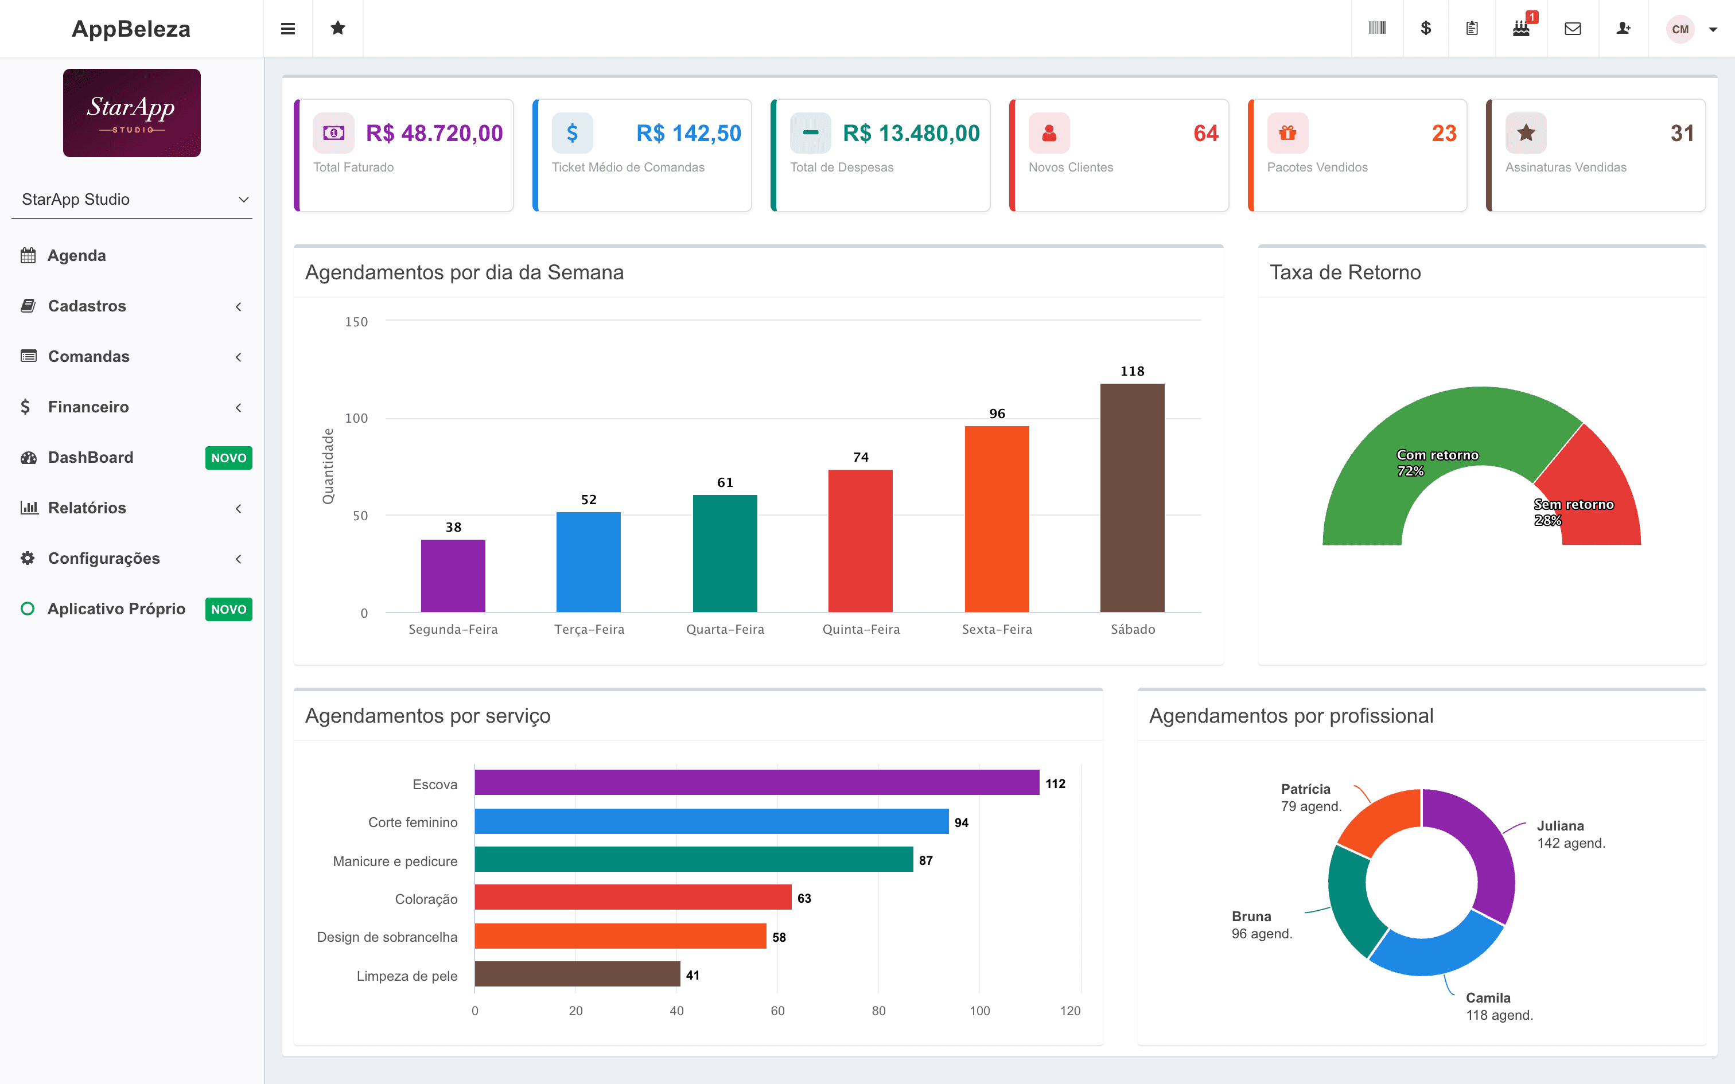Click the CM user avatar
The image size is (1735, 1084).
coord(1680,29)
